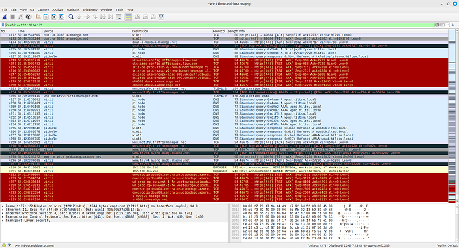The width and height of the screenshot is (459, 248).
Task: Open expert information status bar icon
Action: pos(4,246)
